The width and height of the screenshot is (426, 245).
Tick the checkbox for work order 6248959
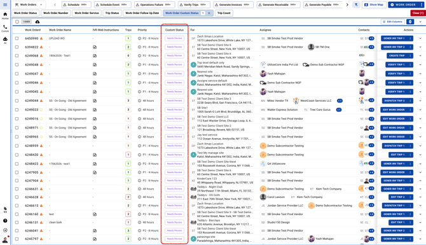coord(17,146)
